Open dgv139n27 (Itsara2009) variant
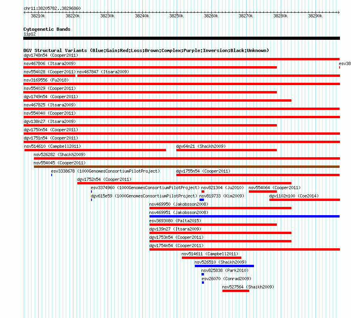The width and height of the screenshot is (351, 318). point(175,229)
